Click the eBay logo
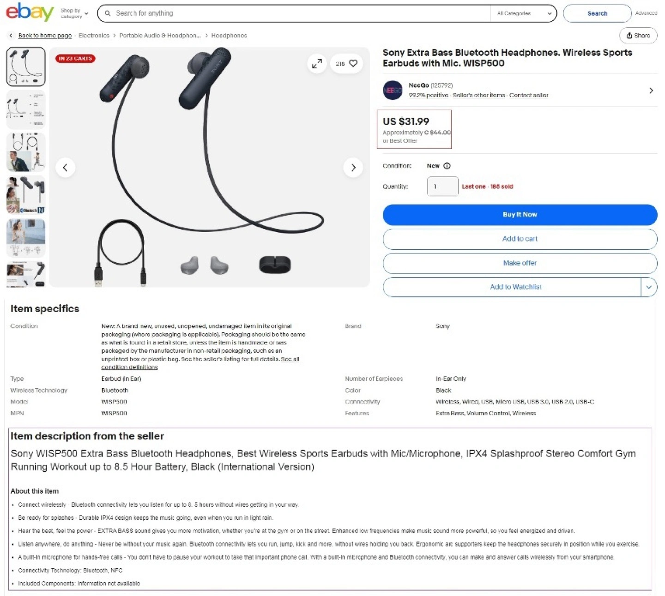This screenshot has width=665, height=596. click(x=30, y=12)
